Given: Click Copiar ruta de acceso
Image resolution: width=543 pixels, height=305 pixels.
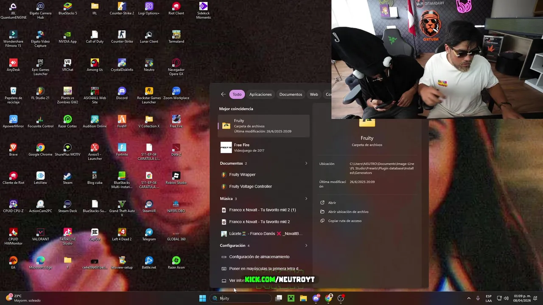Looking at the screenshot, I should coord(344,221).
